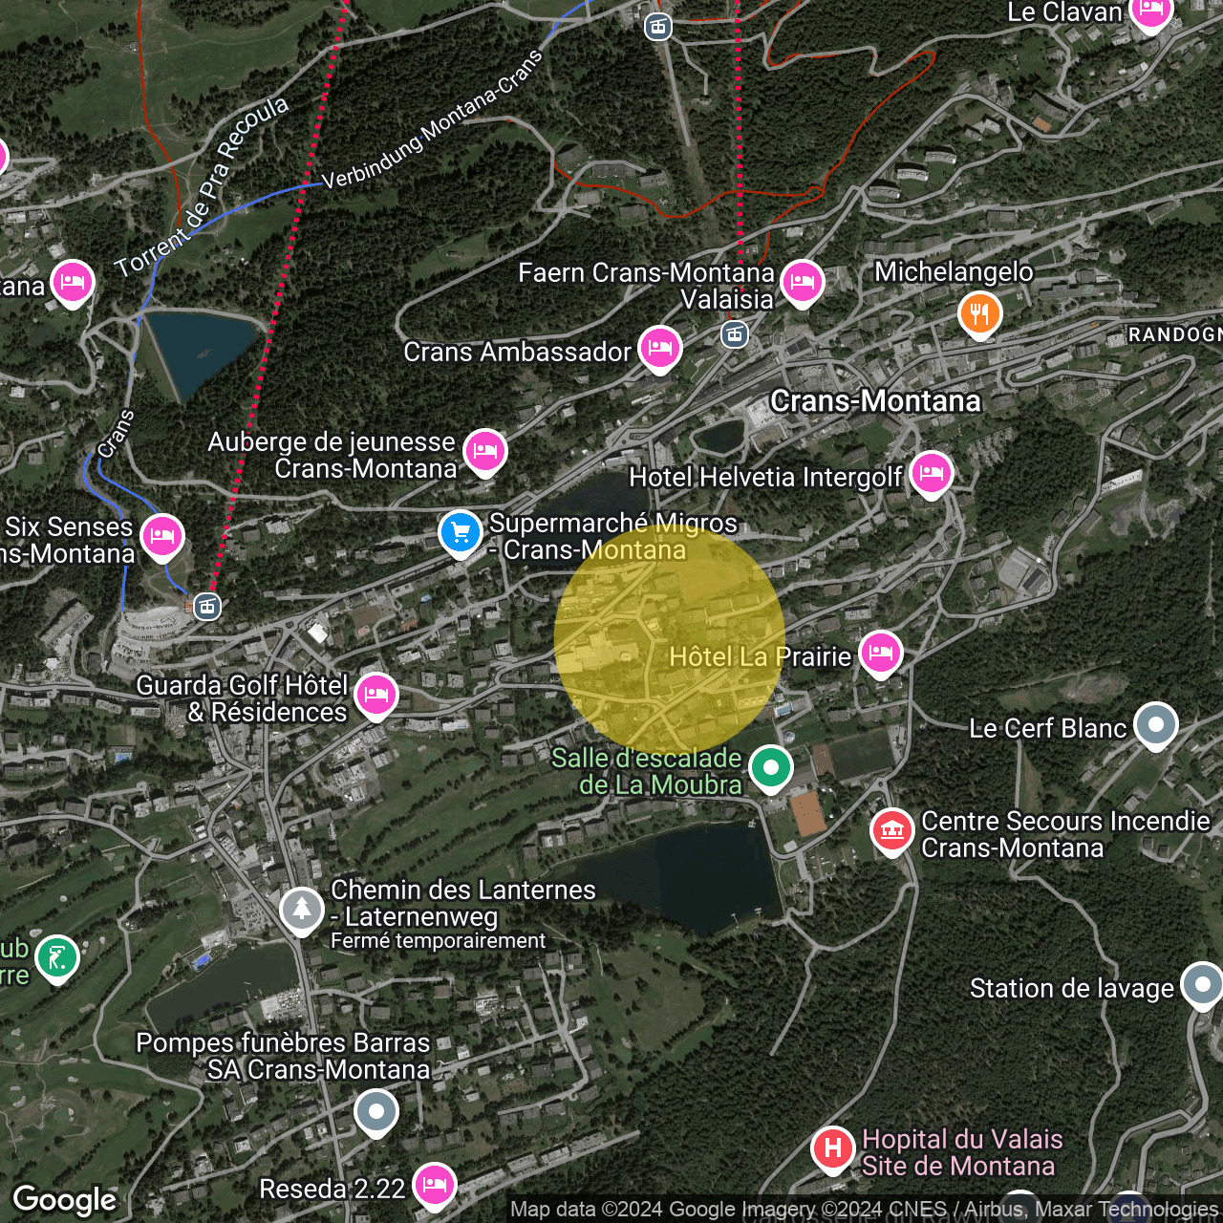Screen dimensions: 1223x1223
Task: Select the Guarda Golf Hôtel marker
Action: click(x=375, y=695)
